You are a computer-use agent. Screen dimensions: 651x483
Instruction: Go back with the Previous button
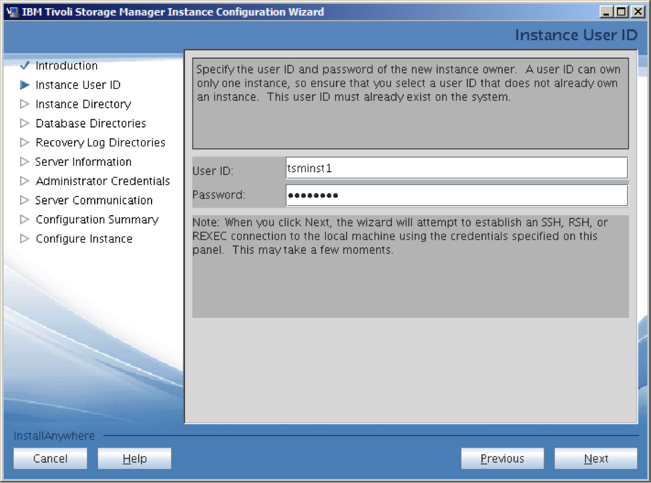coord(502,458)
